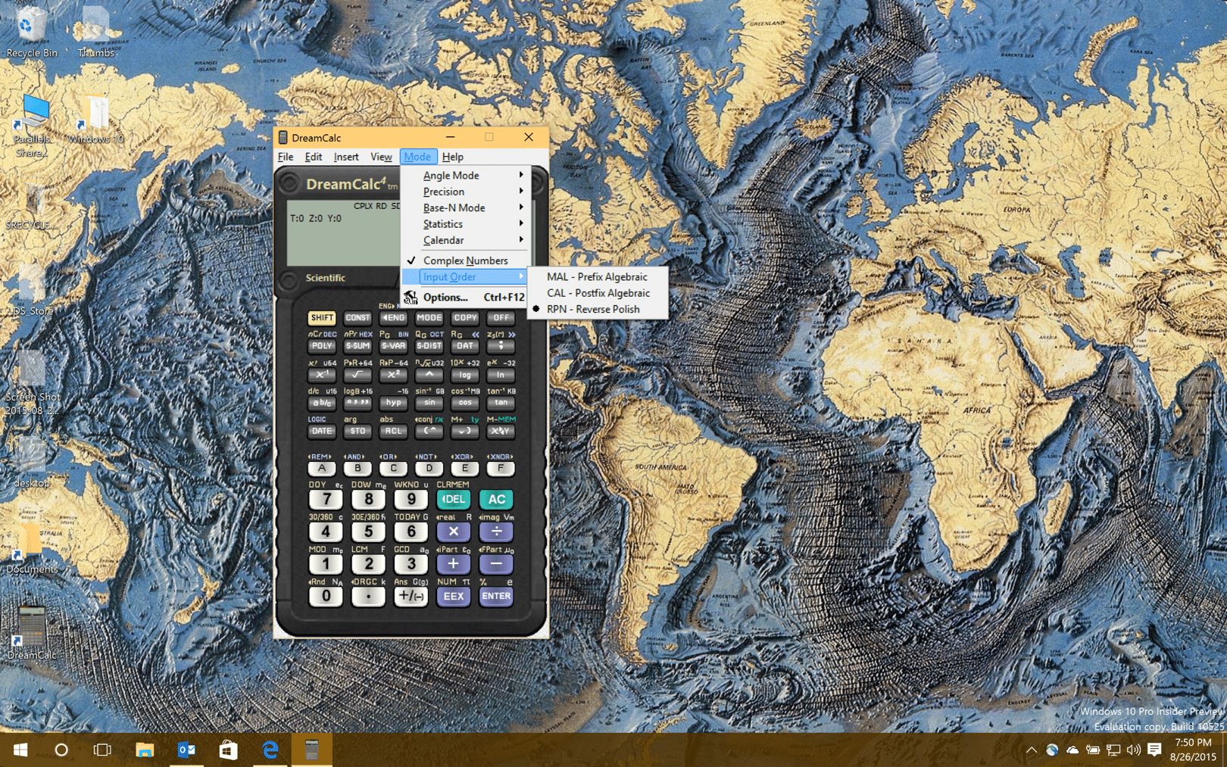This screenshot has height=767, width=1227.
Task: Click the COPY key
Action: [x=464, y=318]
